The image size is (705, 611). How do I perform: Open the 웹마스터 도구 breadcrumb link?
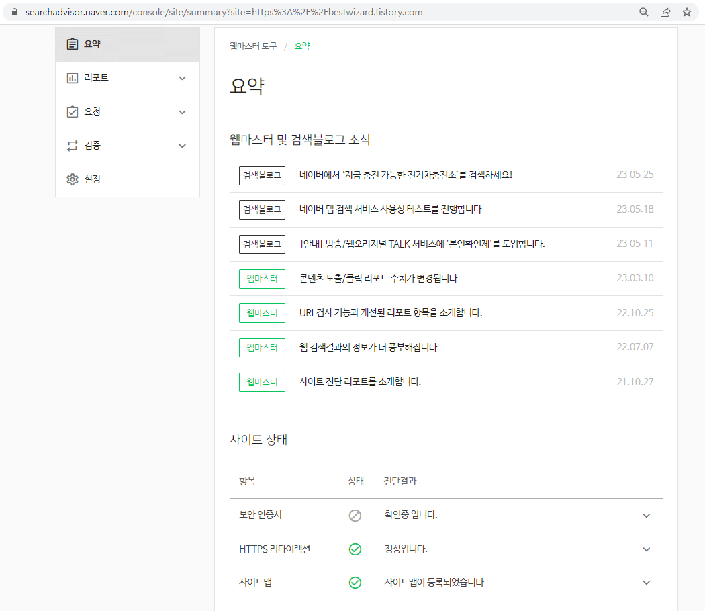(254, 46)
